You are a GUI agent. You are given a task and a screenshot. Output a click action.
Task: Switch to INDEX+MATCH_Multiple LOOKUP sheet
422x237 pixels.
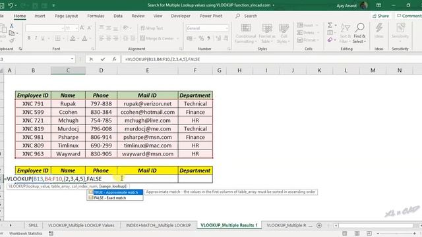point(158,225)
